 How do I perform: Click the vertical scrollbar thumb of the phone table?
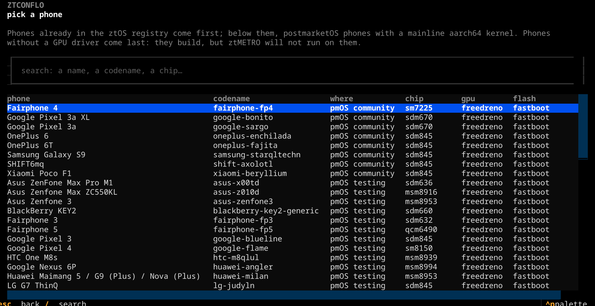[583, 127]
